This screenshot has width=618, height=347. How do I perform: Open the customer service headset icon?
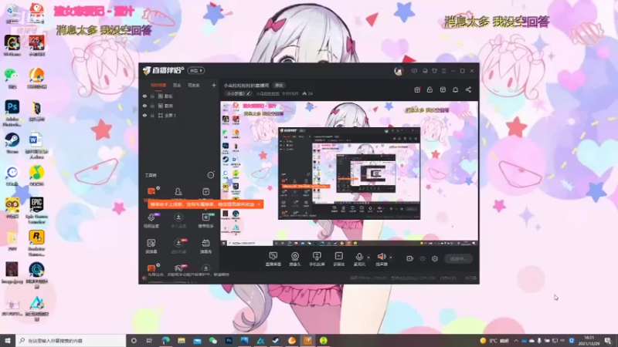pyautogui.click(x=425, y=71)
